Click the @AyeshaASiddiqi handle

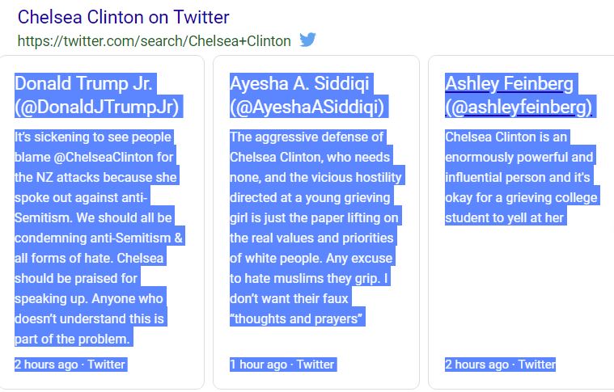[307, 107]
